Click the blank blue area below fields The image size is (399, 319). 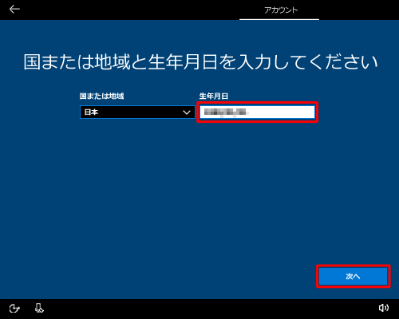pos(199,191)
